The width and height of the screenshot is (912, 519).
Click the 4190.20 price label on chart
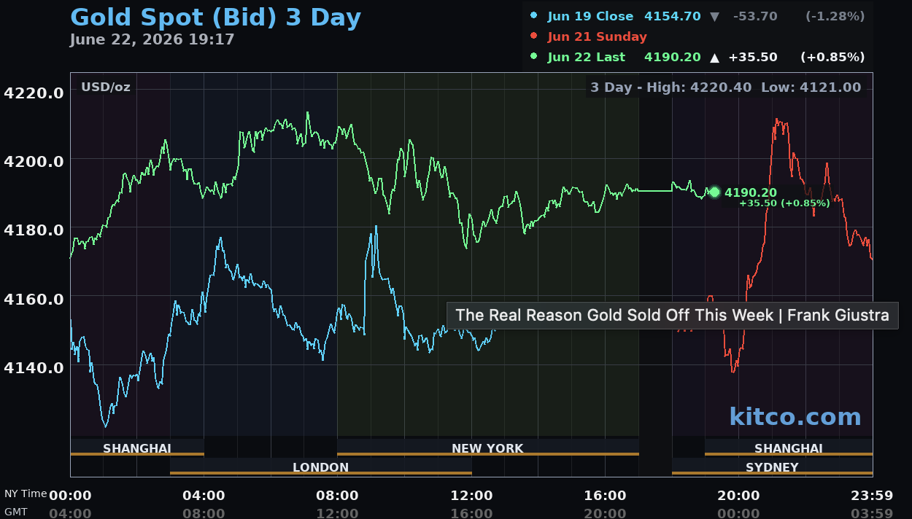(x=750, y=192)
